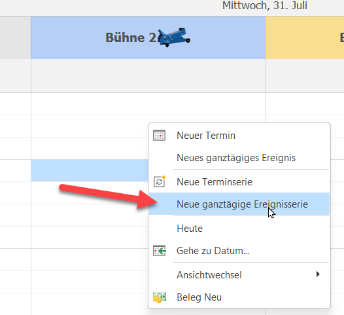The height and width of the screenshot is (315, 344).
Task: Click the blue car jack image
Action: click(x=174, y=37)
